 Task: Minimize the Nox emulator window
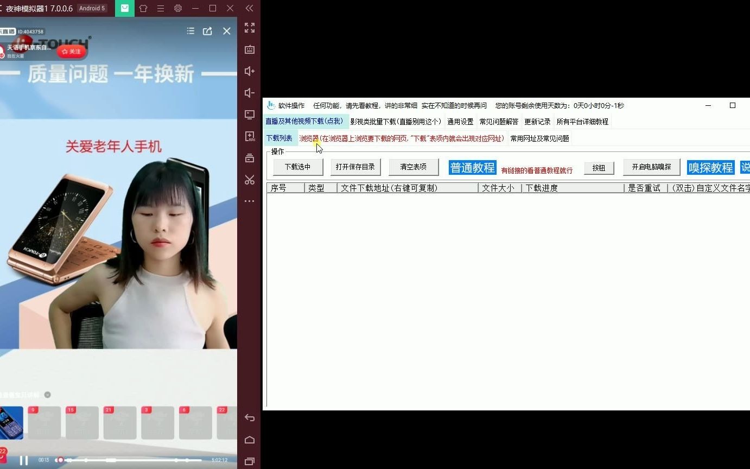(195, 8)
